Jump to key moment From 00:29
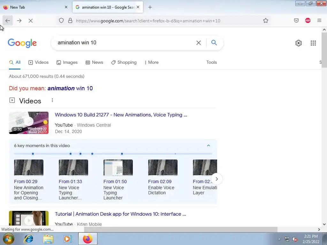Image resolution: width=327 pixels, height=245 pixels. (x=26, y=182)
